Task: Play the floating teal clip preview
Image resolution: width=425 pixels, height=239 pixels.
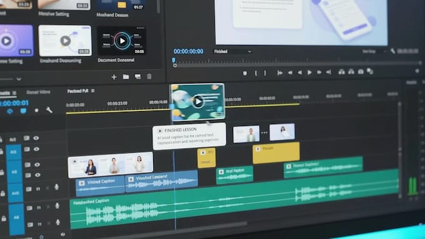Action: point(198,102)
